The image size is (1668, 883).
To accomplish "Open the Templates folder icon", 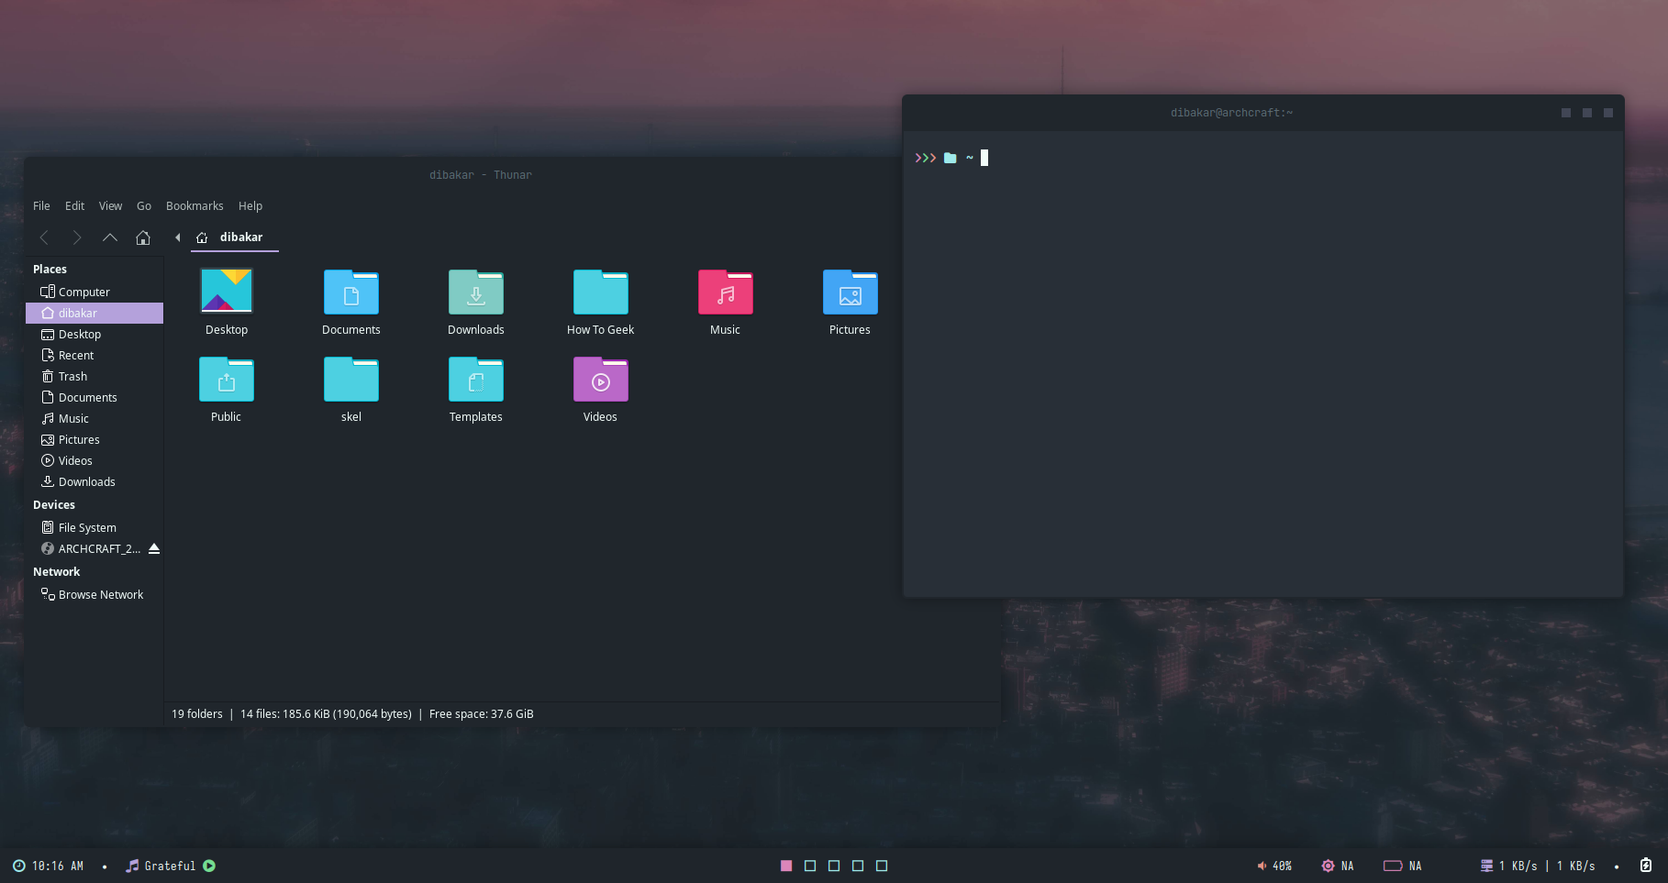I will click(476, 379).
